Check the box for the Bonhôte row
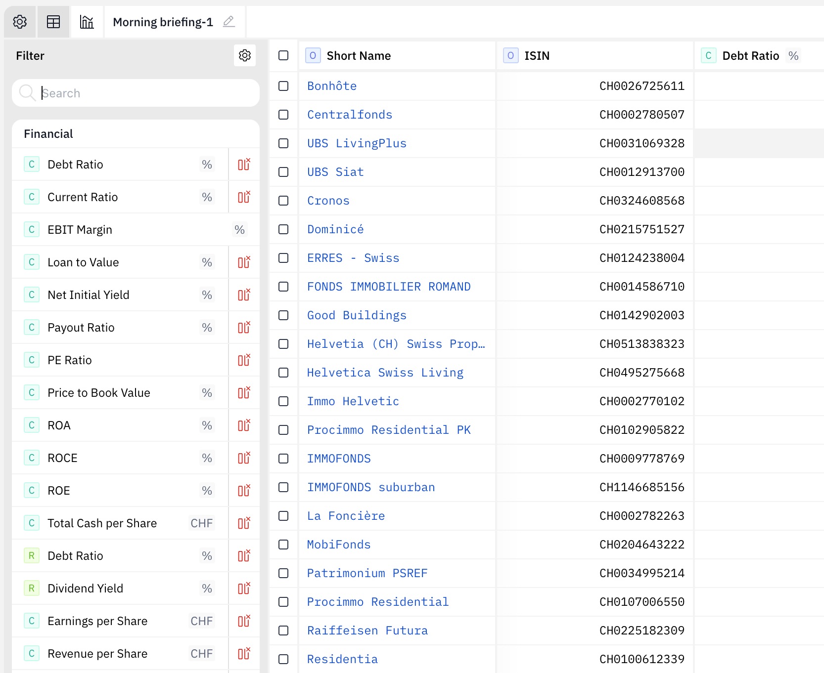824x673 pixels. (283, 86)
